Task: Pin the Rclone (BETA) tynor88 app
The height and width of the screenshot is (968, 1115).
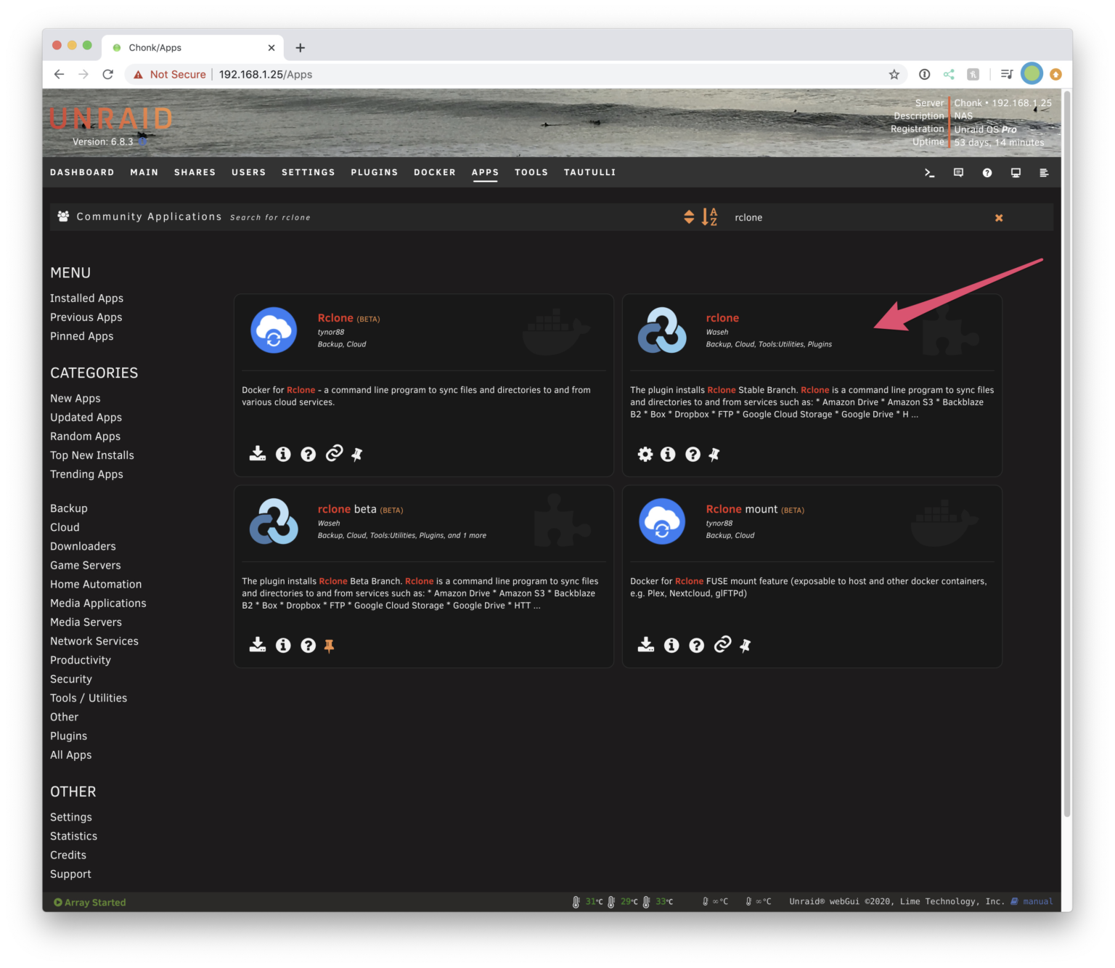Action: [x=357, y=455]
